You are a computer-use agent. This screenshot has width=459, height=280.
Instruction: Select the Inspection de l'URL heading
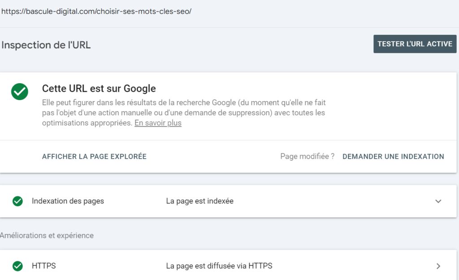pos(46,45)
